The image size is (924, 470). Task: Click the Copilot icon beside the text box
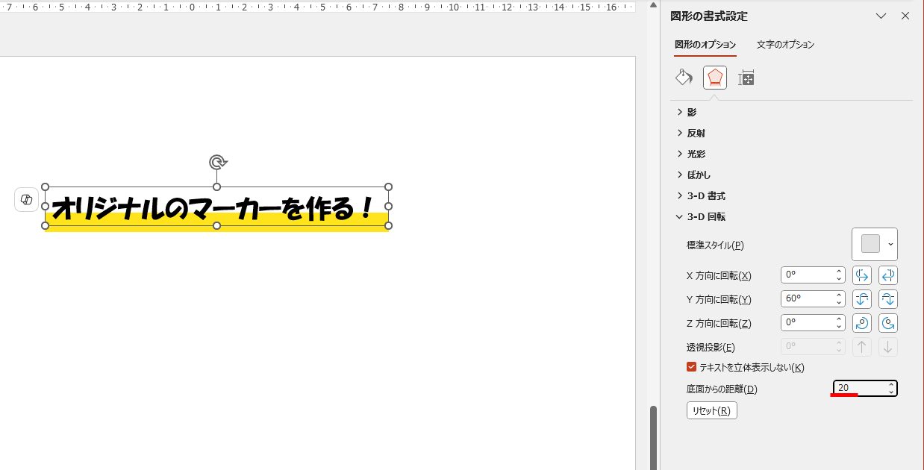coord(26,200)
